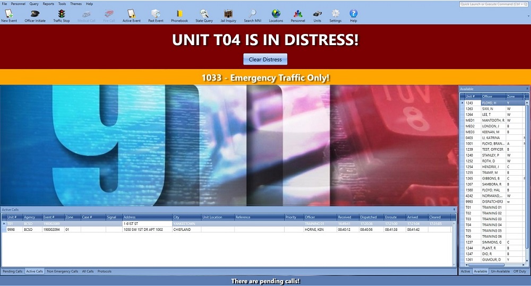
Task: Open Jail Inquiry from the toolbar
Action: (x=228, y=15)
